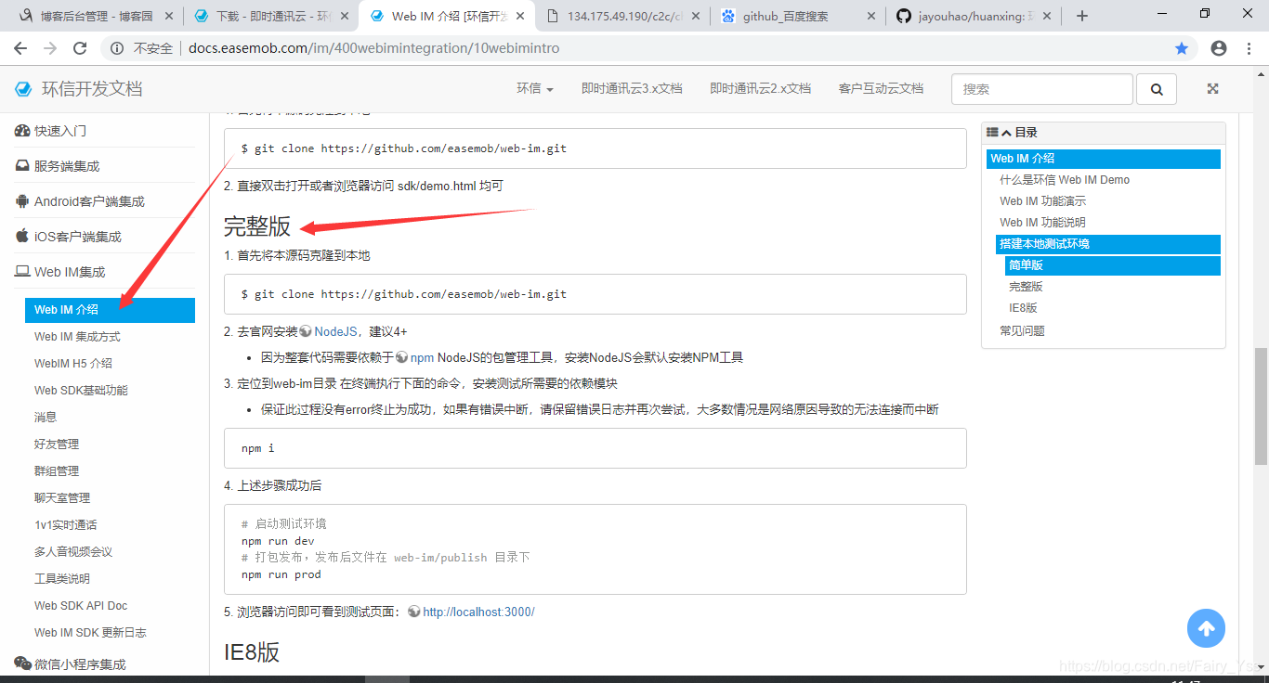
Task: Open the npm link
Action: point(423,357)
